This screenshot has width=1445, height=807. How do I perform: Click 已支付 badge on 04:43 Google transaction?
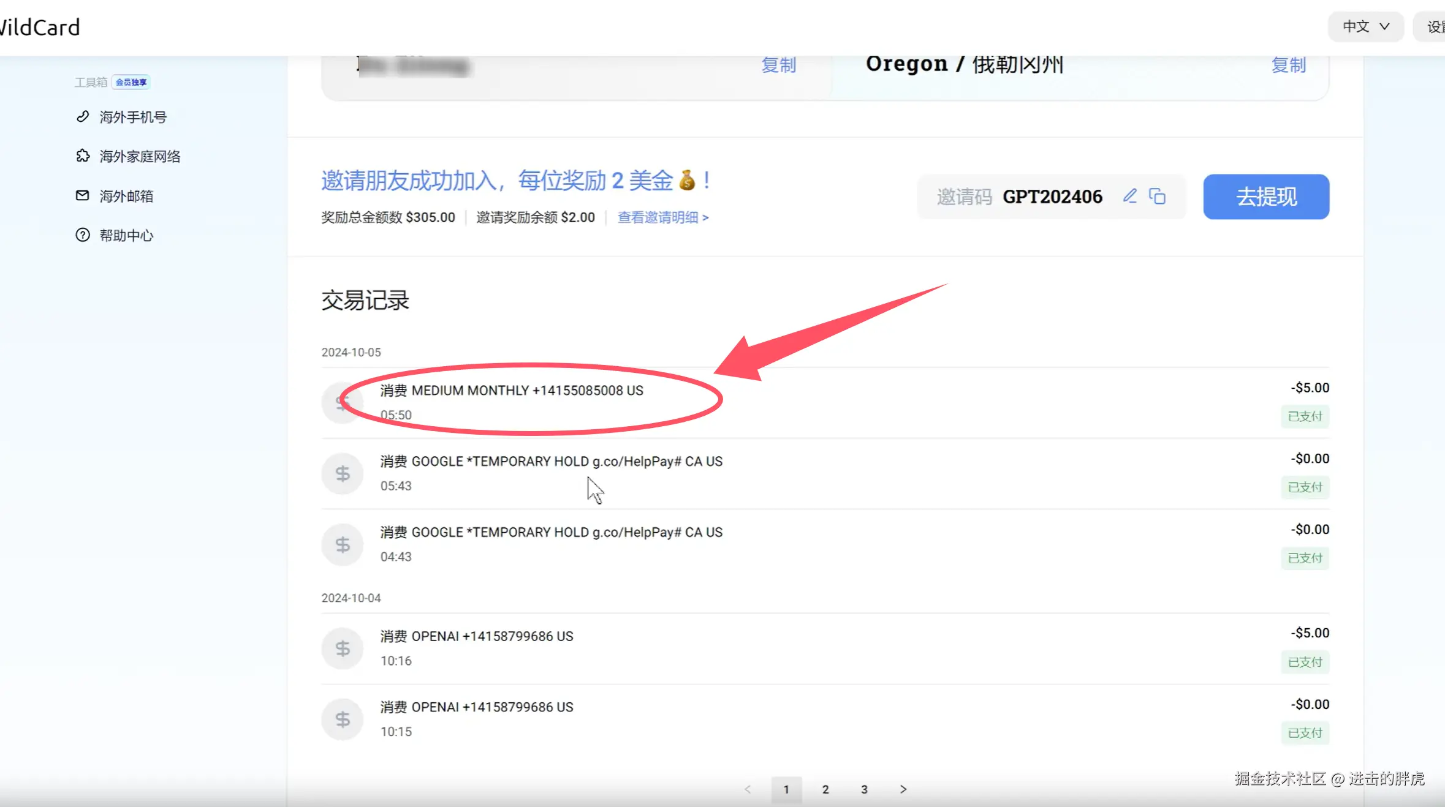(x=1305, y=558)
